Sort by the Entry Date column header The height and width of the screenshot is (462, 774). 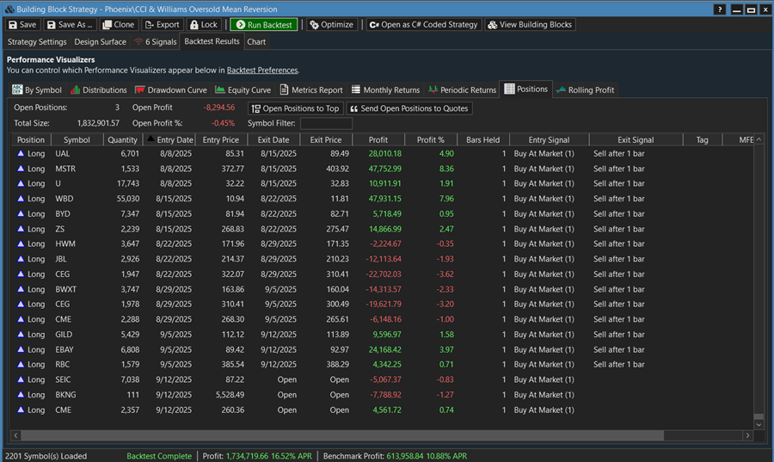[x=170, y=139]
